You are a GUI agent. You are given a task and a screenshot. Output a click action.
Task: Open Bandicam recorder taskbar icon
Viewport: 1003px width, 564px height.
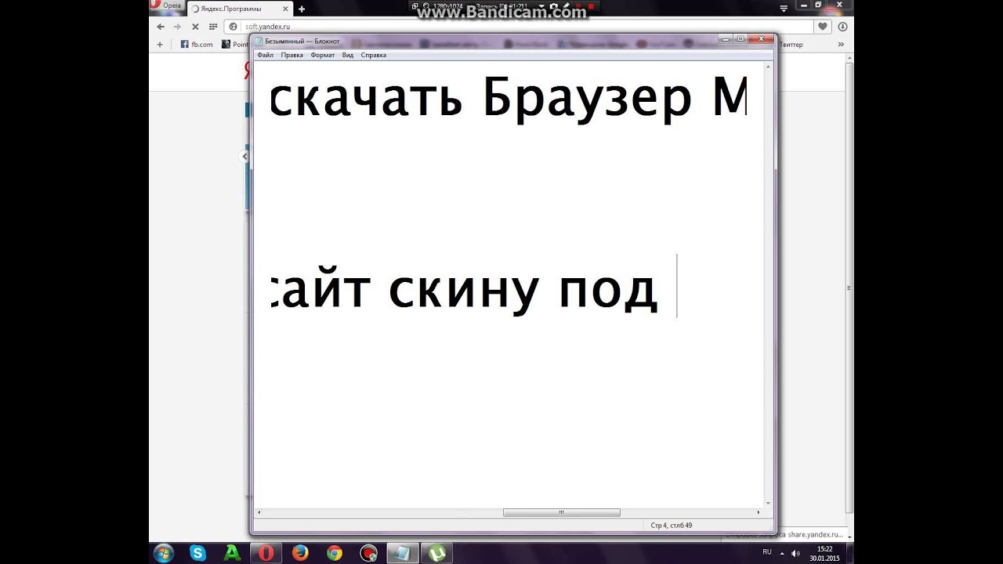point(369,553)
